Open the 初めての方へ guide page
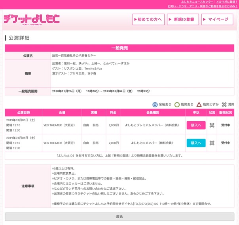Screen dimensions: 239x225 pos(148,19)
